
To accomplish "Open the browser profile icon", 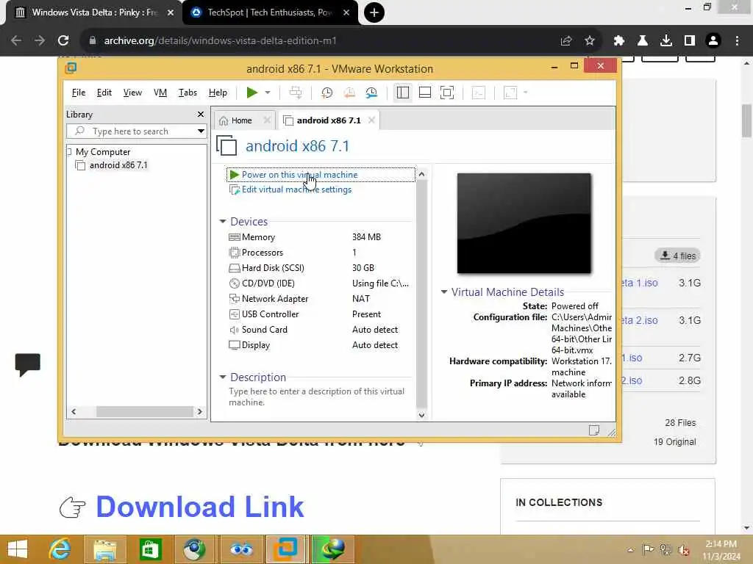I will 713,41.
